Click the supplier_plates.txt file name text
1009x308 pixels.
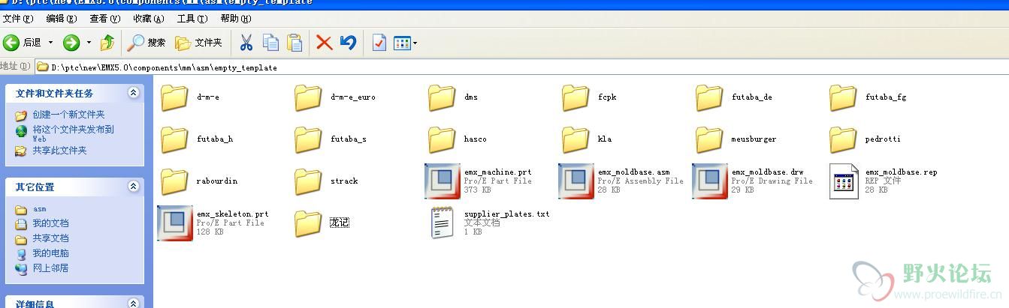[x=506, y=214]
